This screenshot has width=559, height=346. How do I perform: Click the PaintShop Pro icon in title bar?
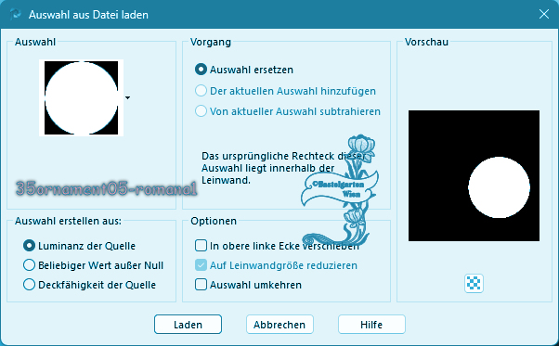click(x=16, y=15)
